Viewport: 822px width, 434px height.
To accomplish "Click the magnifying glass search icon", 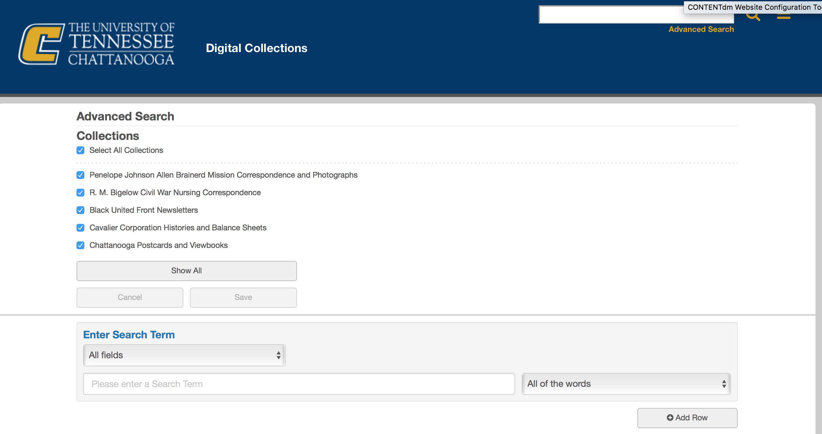I will [753, 16].
